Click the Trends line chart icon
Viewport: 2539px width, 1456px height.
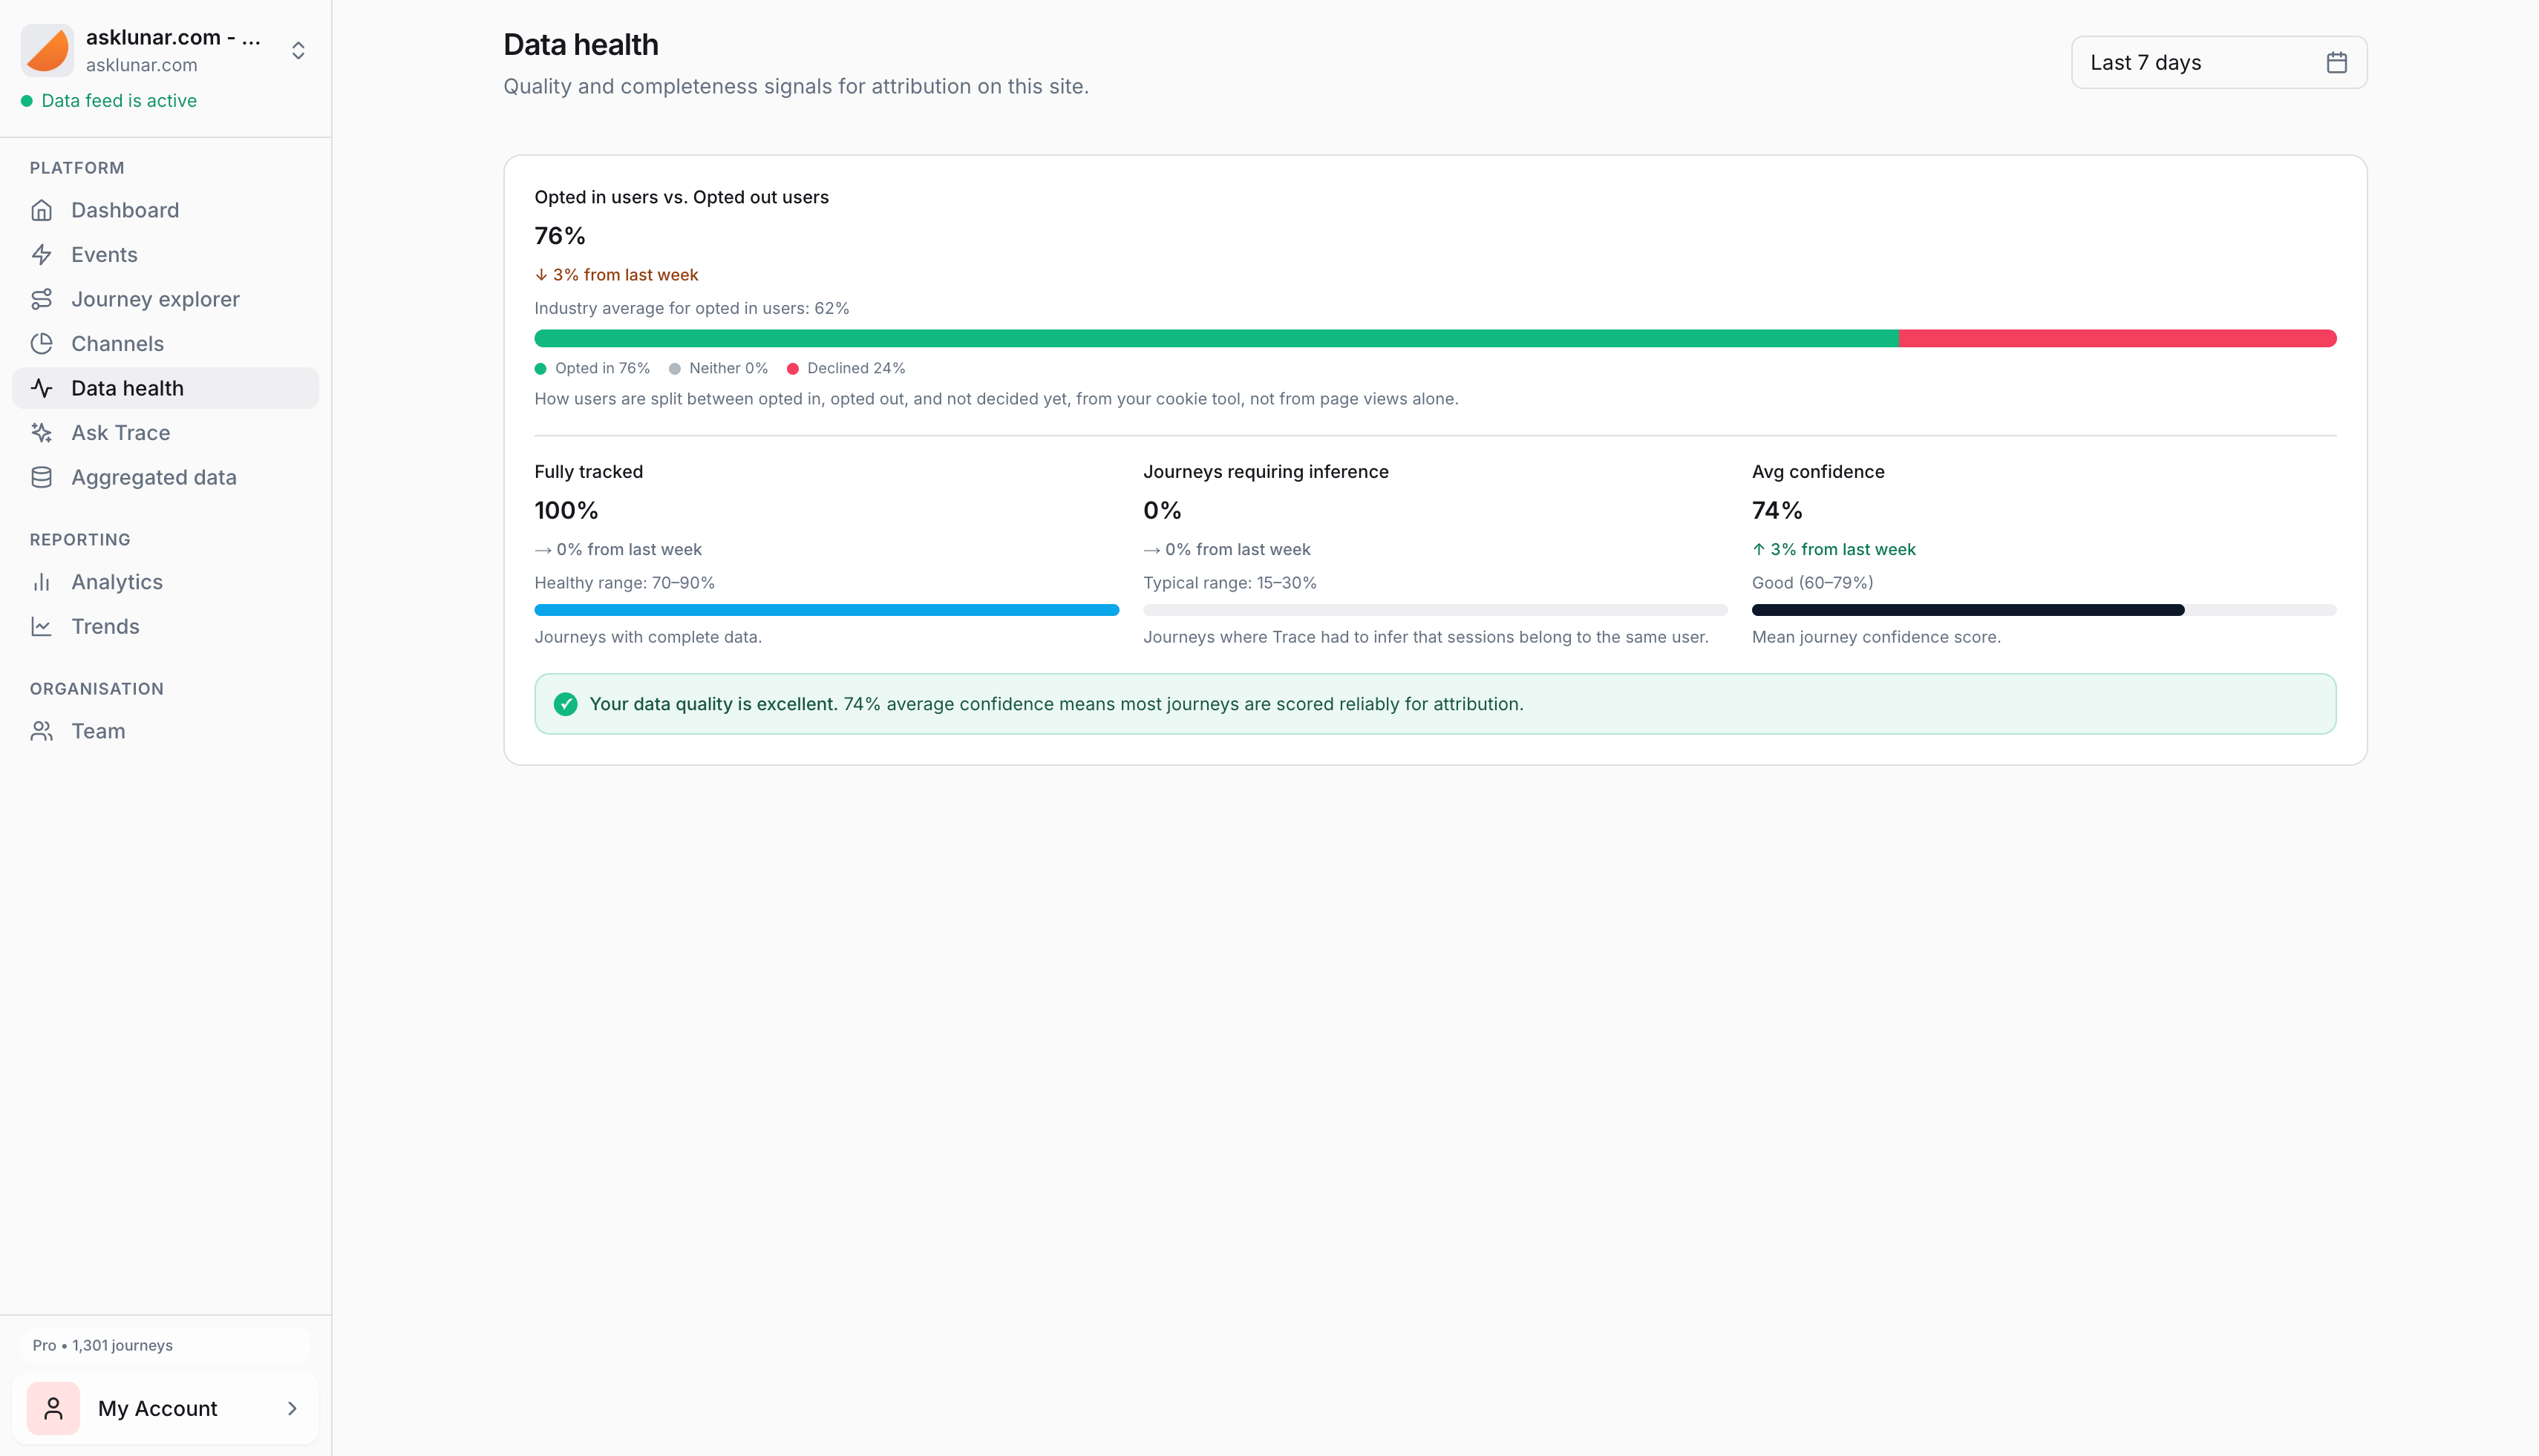click(41, 627)
